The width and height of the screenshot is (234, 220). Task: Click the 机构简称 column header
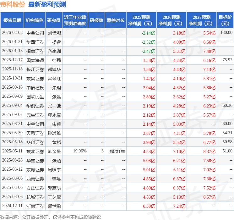click(x=35, y=20)
